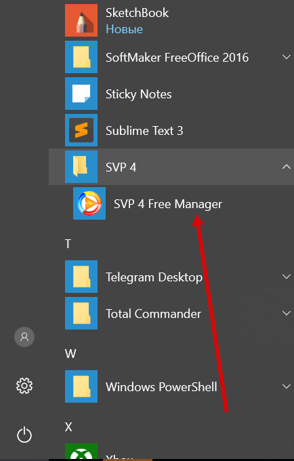This screenshot has width=294, height=461.
Task: Click the letter T section header
Action: pos(68,244)
